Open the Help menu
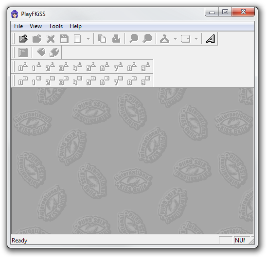The height and width of the screenshot is (257, 267). click(x=75, y=26)
